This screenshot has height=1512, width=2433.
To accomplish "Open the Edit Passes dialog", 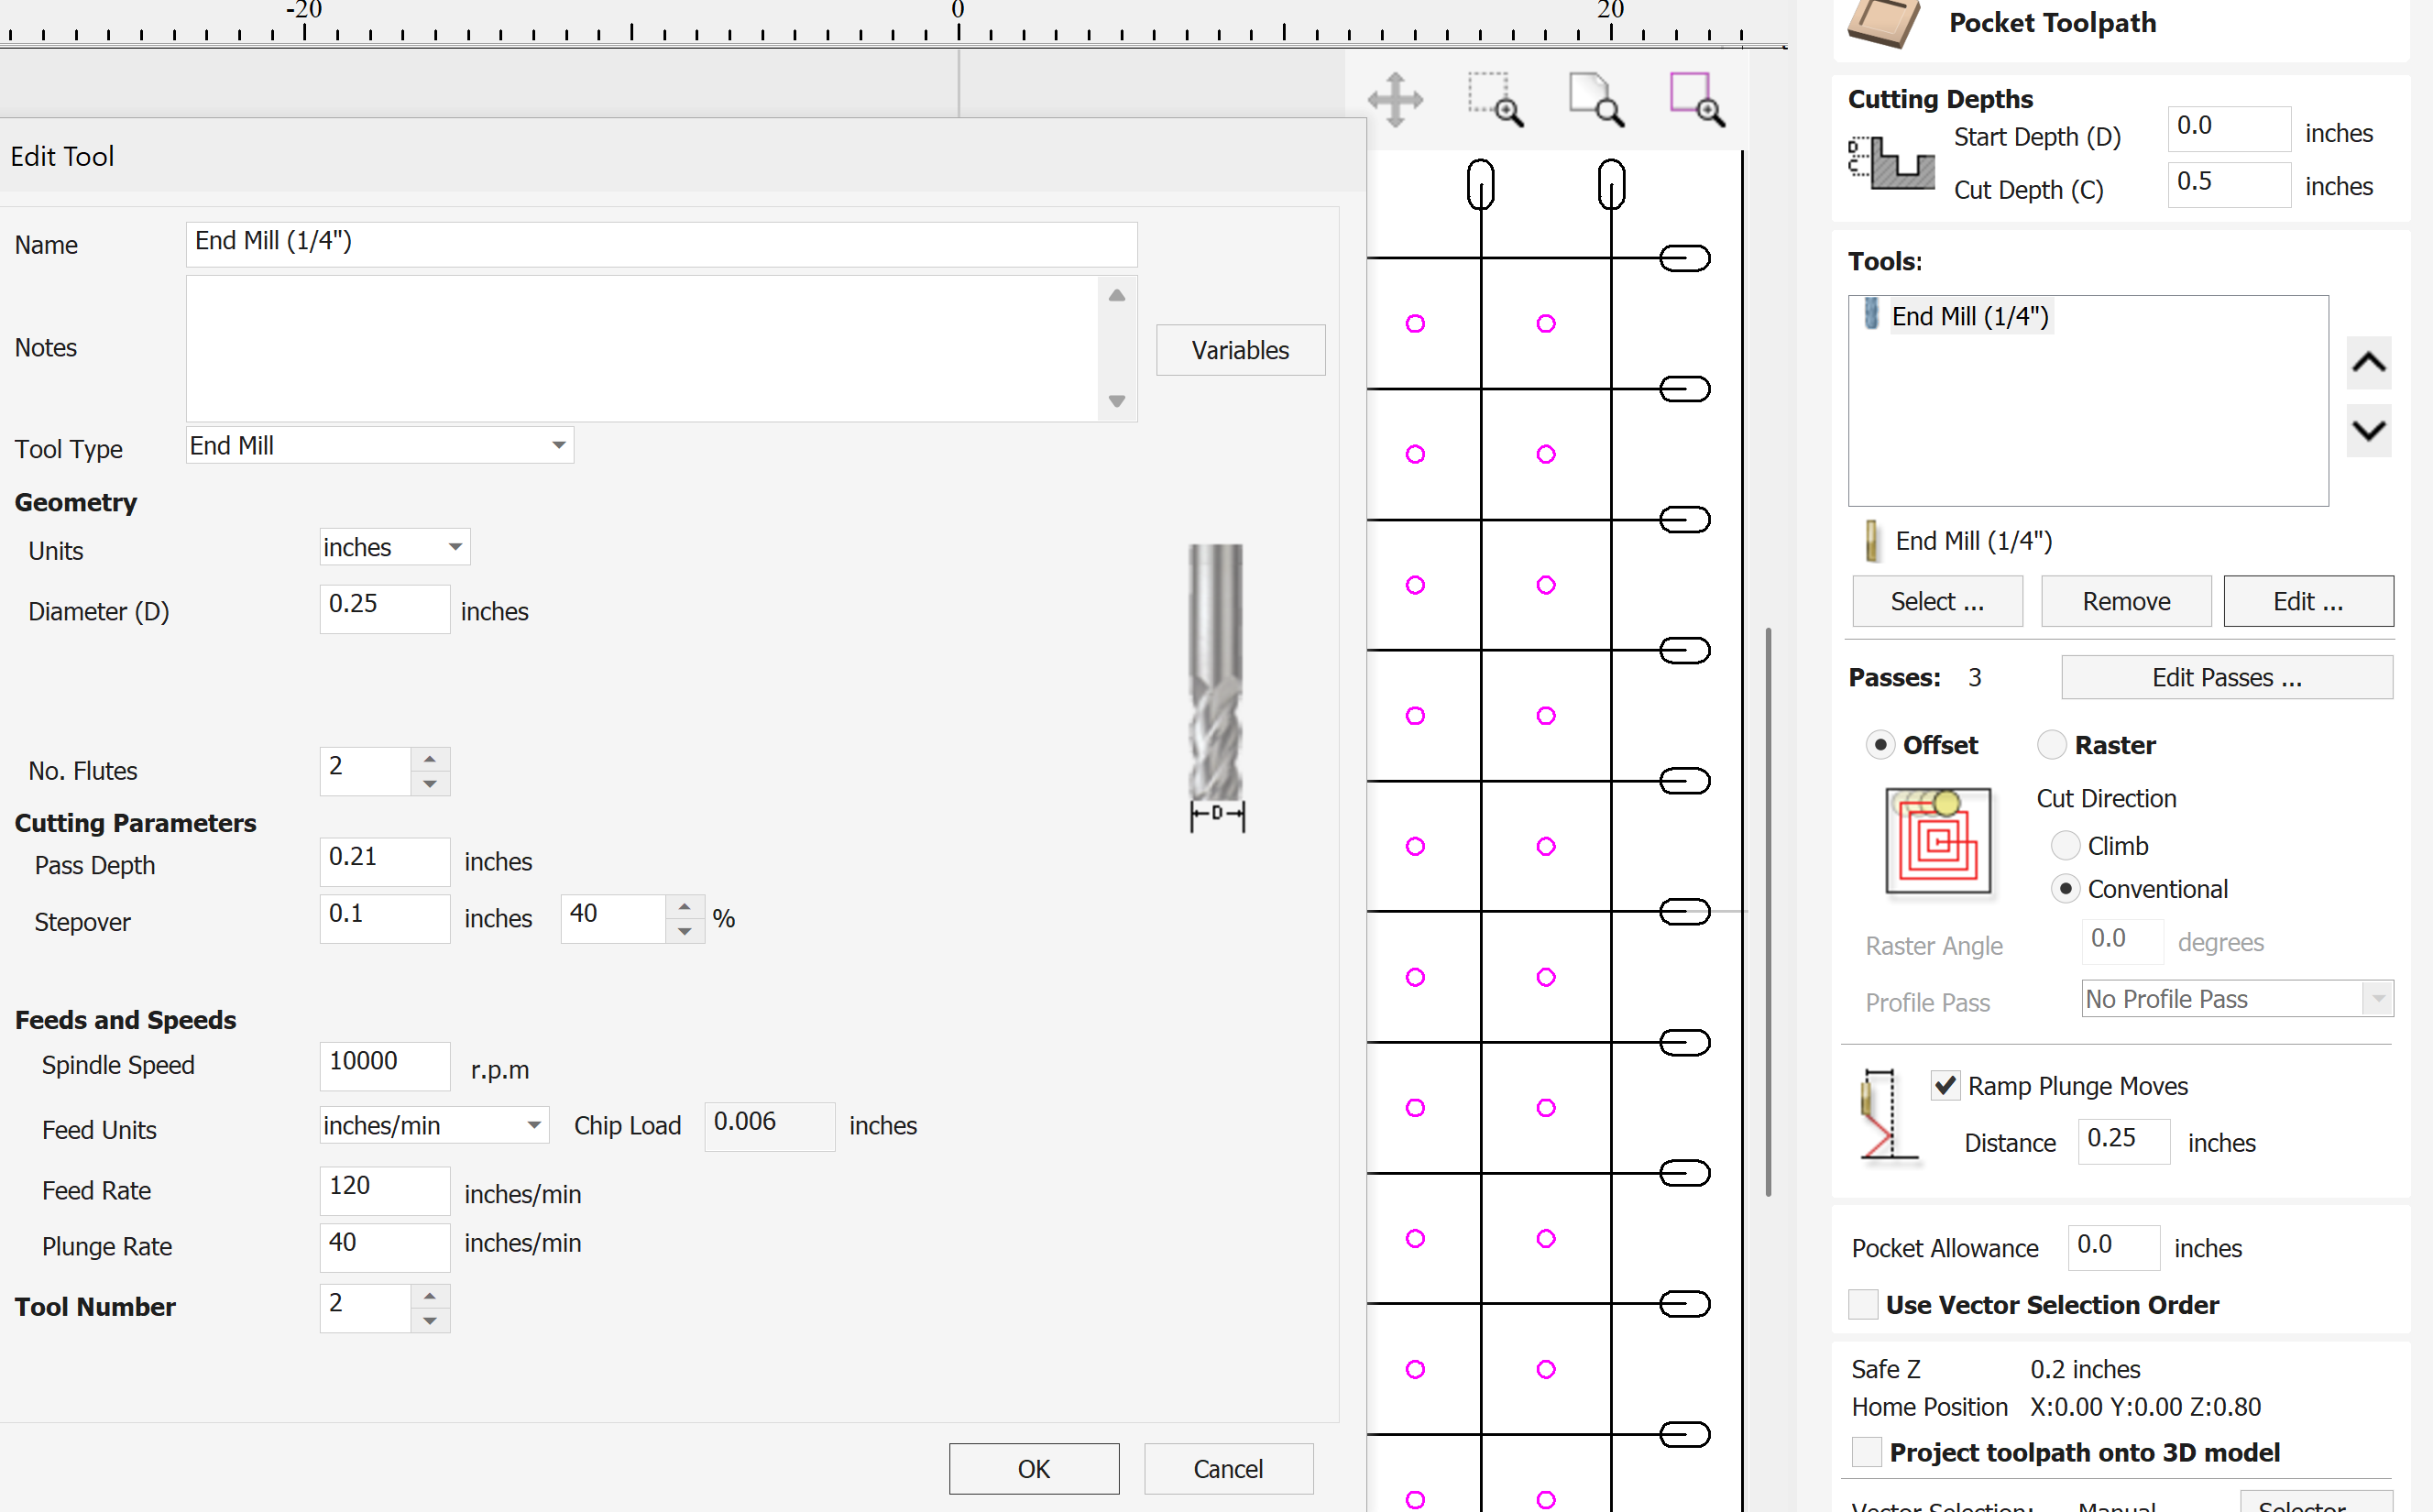I will point(2226,678).
